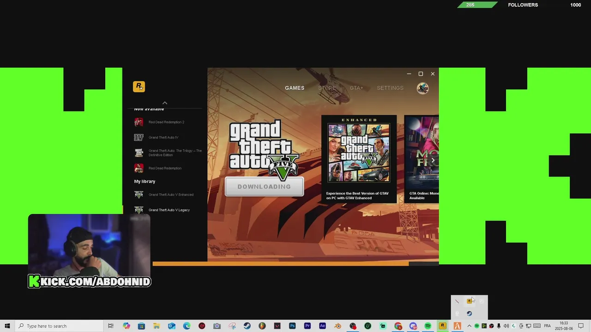The width and height of the screenshot is (591, 332).
Task: Open Task View on the taskbar
Action: pos(111,326)
